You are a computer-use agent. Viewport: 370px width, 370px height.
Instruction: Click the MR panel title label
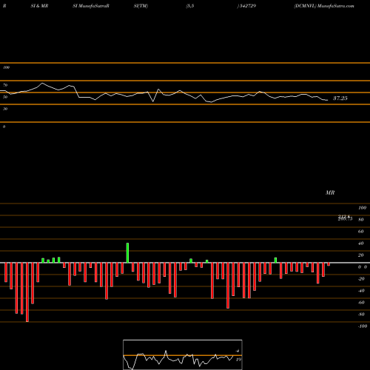(x=330, y=192)
